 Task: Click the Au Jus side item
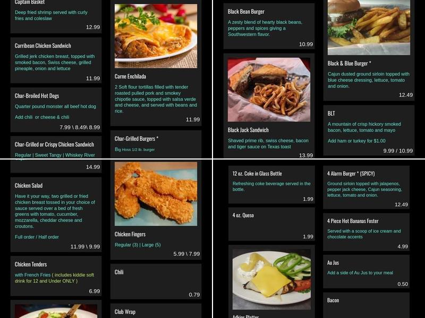(x=366, y=272)
